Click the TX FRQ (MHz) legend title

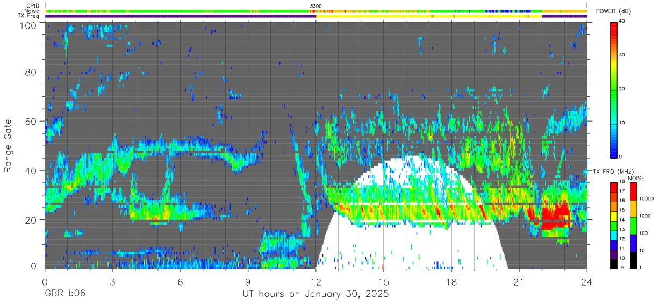pyautogui.click(x=612, y=172)
